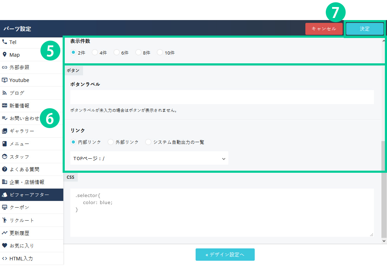Select the 4件 display count option
The width and height of the screenshot is (387, 266).
tap(95, 52)
